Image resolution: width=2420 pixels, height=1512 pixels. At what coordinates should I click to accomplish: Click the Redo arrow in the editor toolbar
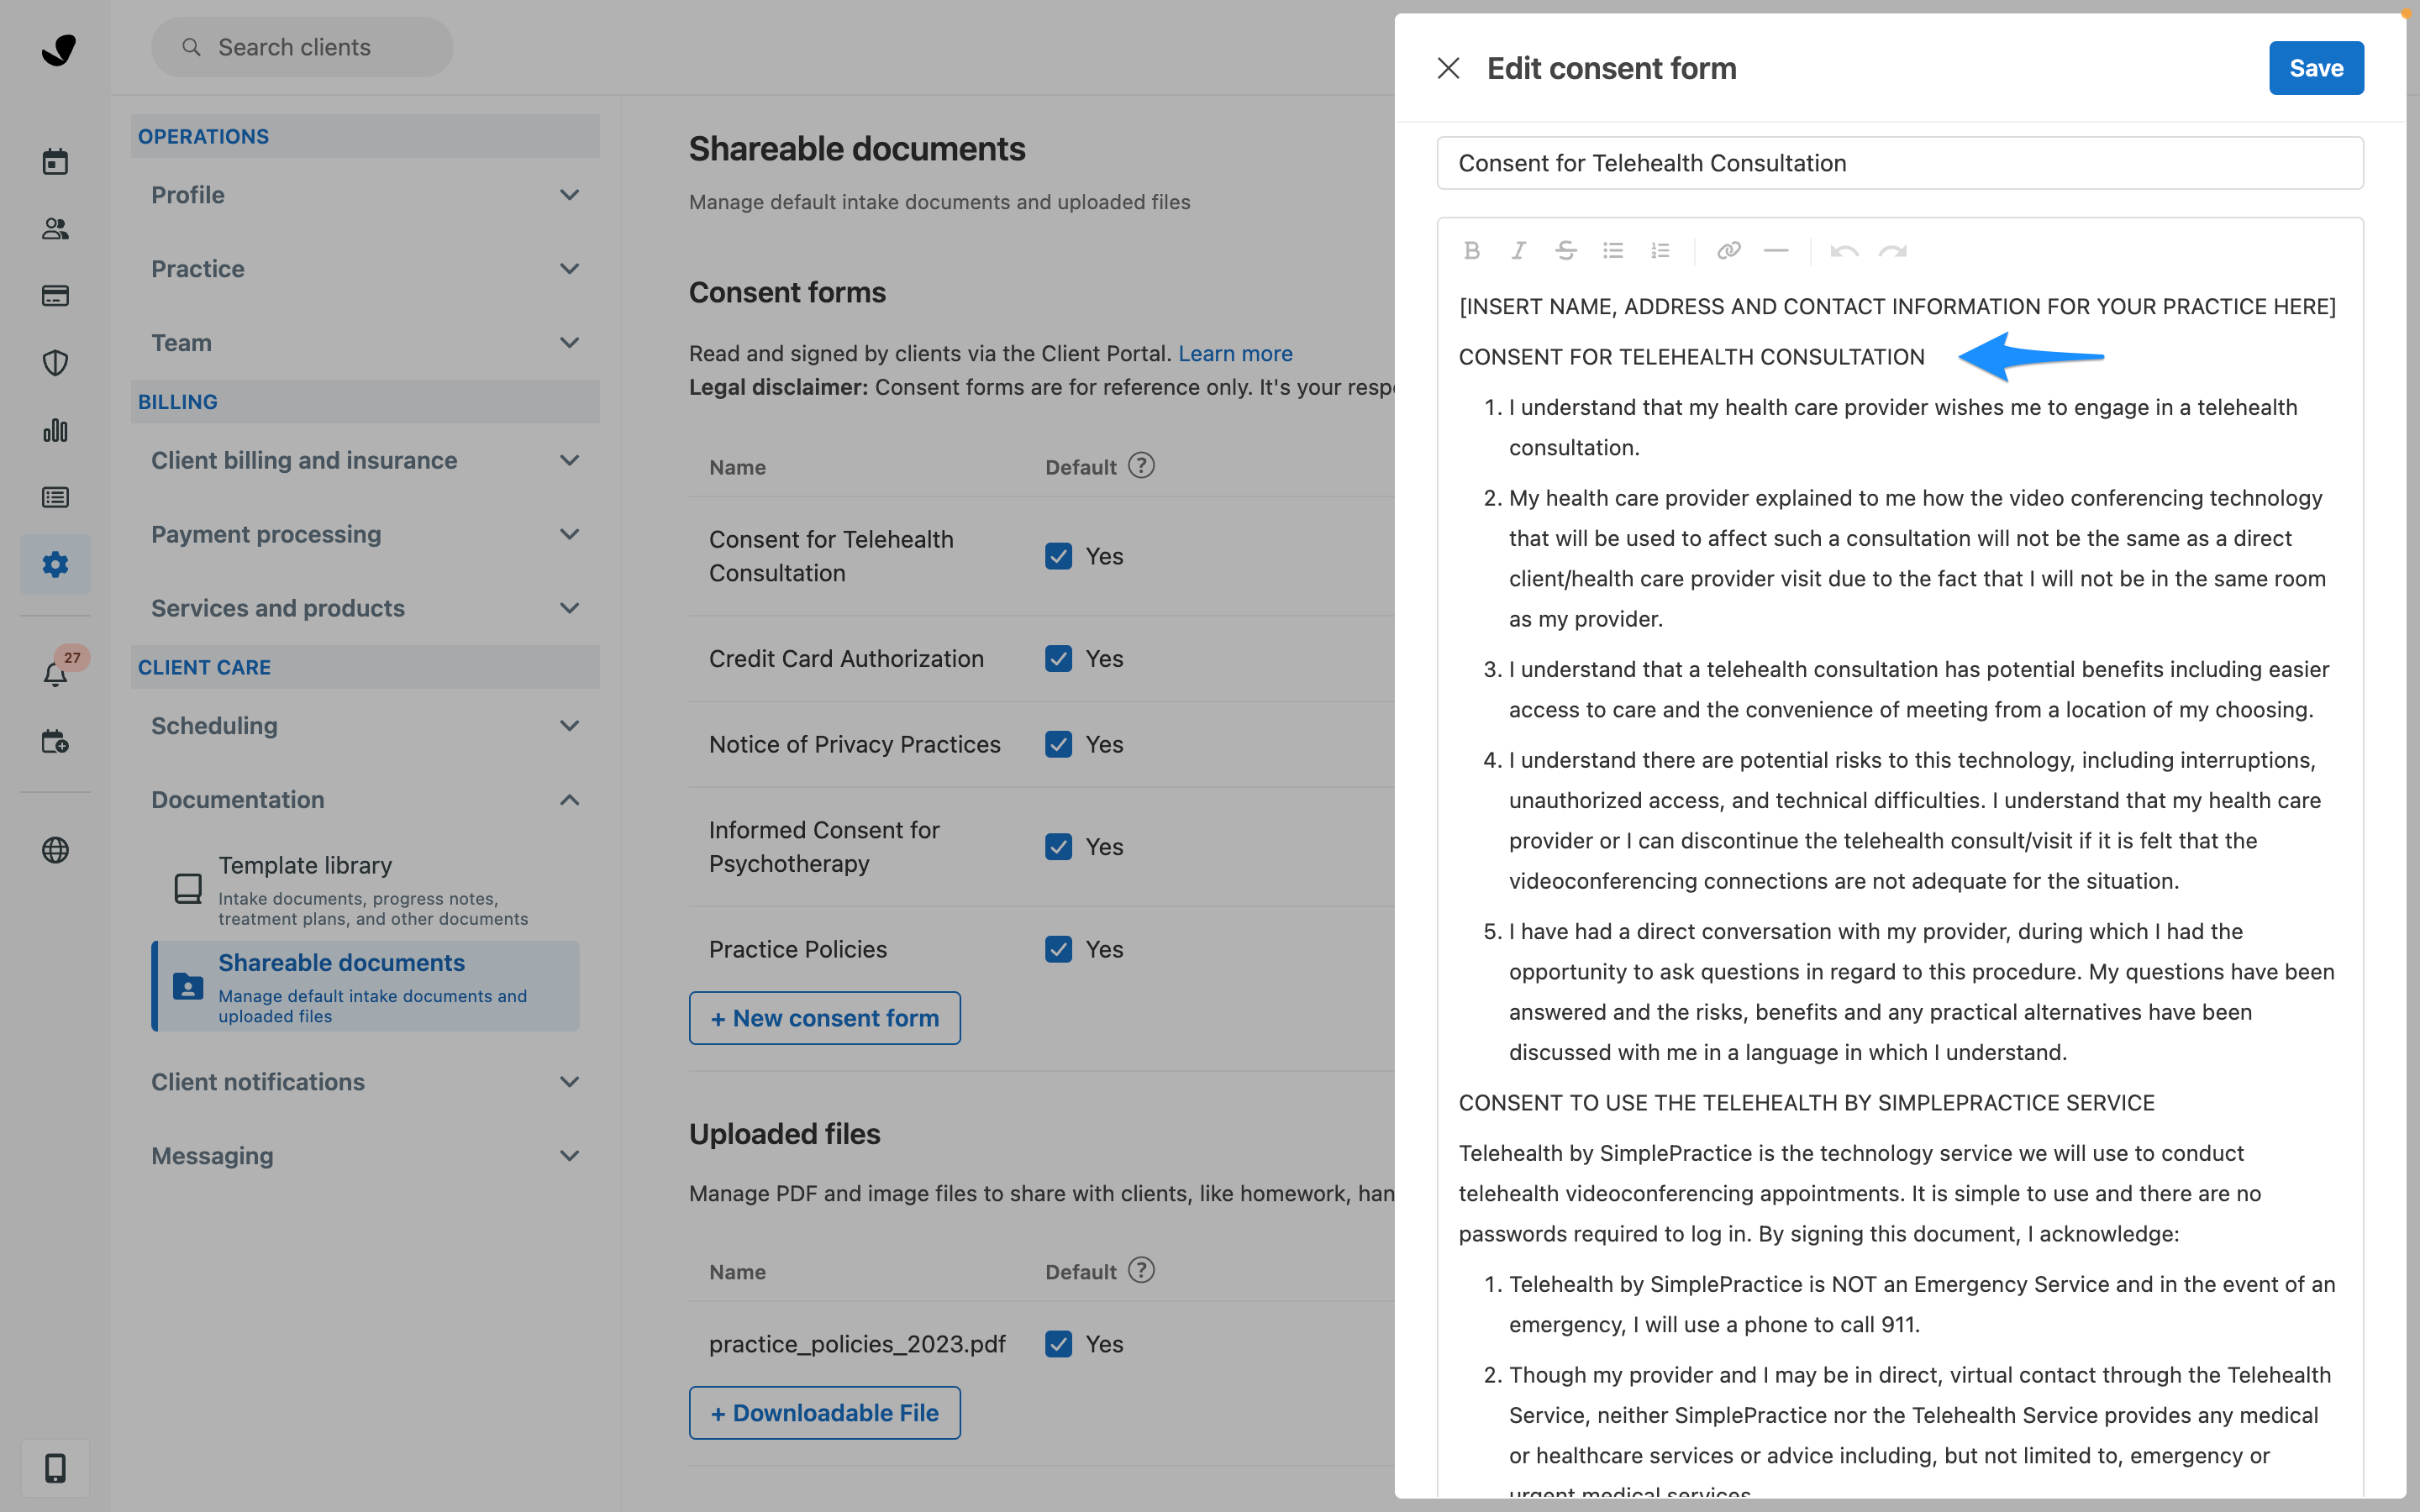point(1892,250)
